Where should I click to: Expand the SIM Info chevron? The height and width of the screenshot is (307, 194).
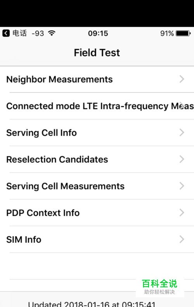point(182,239)
